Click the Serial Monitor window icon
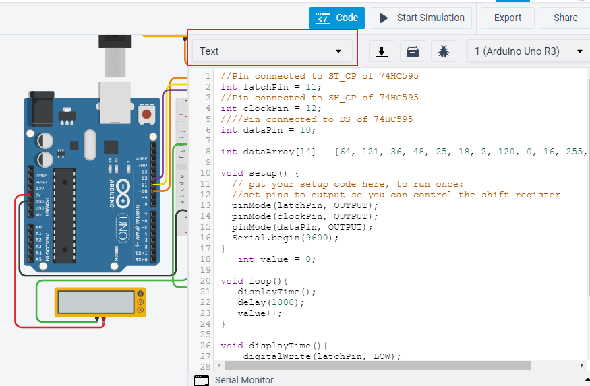Image resolution: width=590 pixels, height=386 pixels. (x=202, y=381)
